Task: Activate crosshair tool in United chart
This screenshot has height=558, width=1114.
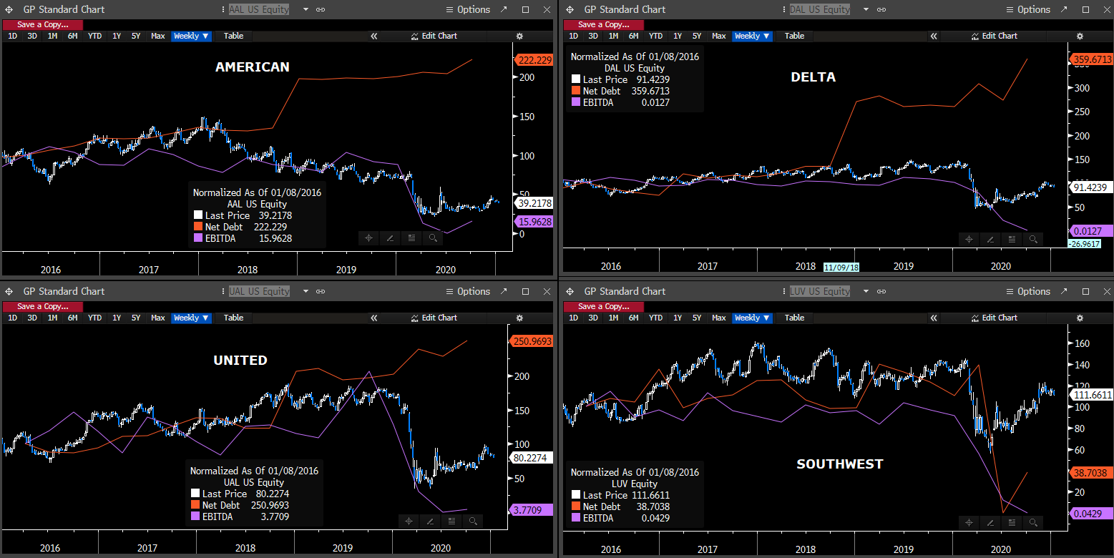Action: (408, 522)
